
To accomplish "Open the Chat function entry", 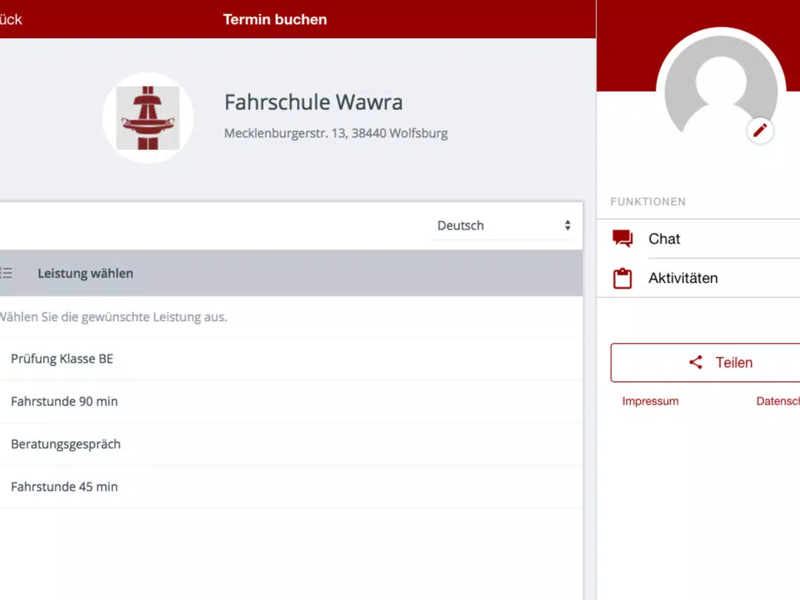I will [699, 239].
